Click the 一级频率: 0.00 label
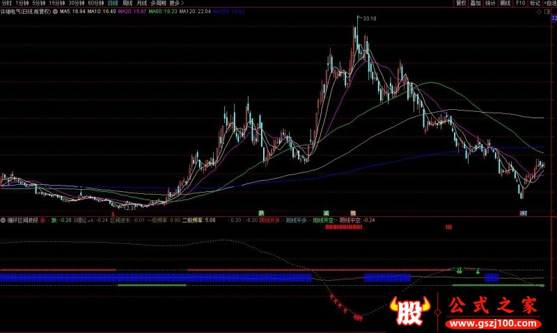557x333 pixels. pyautogui.click(x=164, y=220)
